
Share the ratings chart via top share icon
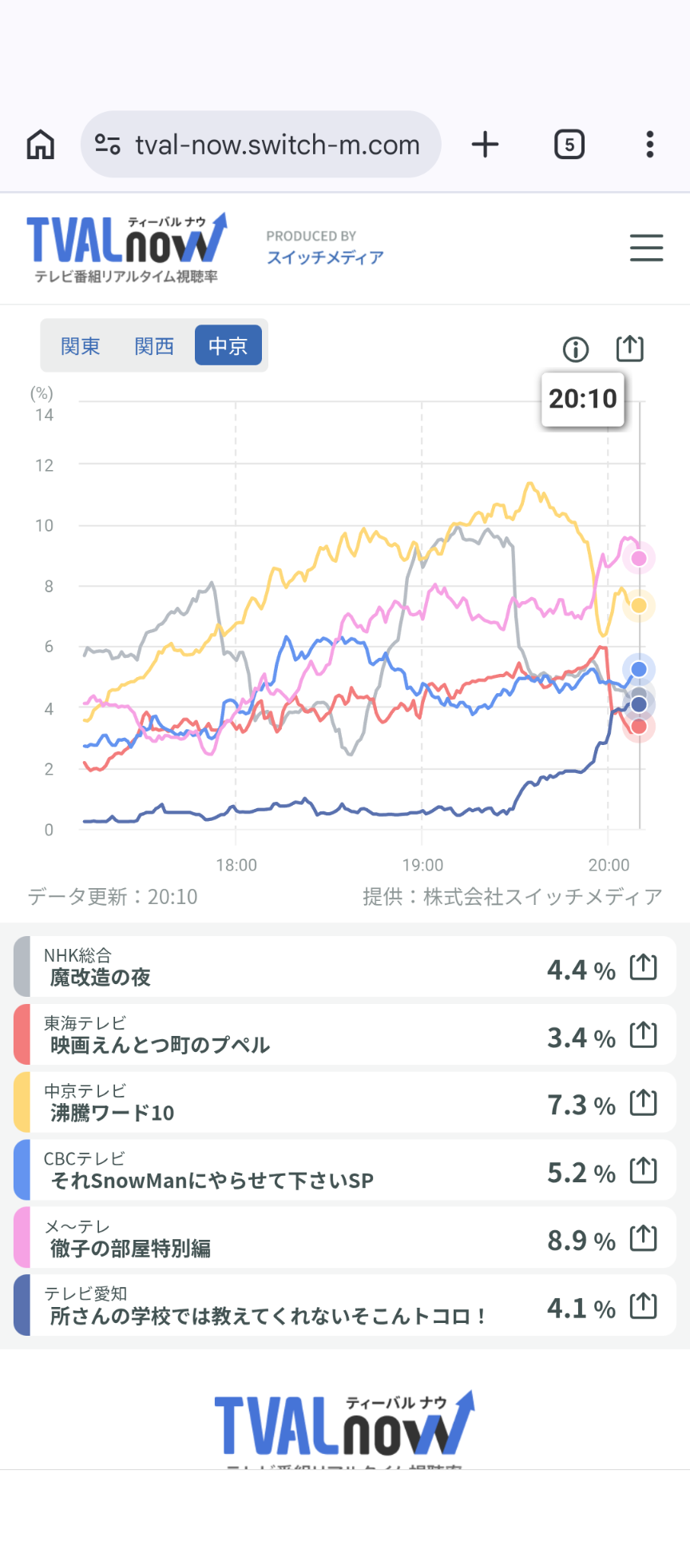629,349
